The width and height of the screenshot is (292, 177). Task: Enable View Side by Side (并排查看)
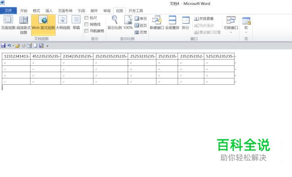click(x=204, y=18)
